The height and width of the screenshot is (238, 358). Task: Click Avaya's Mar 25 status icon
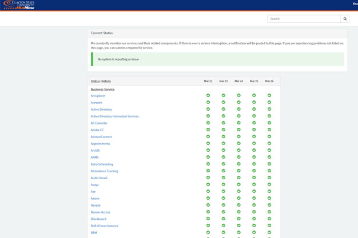click(254, 184)
